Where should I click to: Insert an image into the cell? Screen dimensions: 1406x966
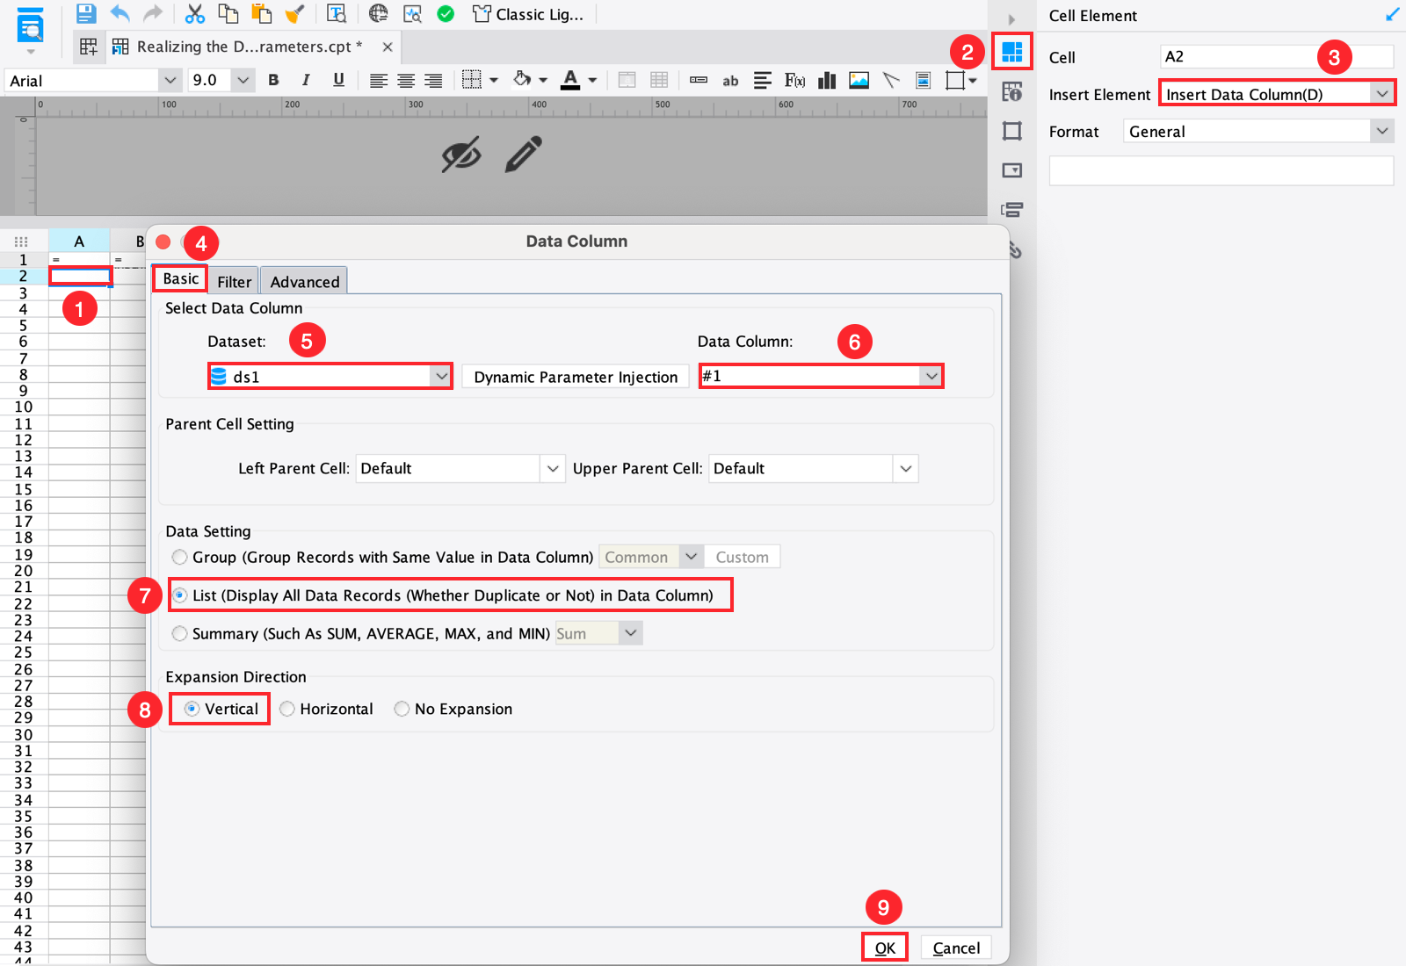pos(859,80)
